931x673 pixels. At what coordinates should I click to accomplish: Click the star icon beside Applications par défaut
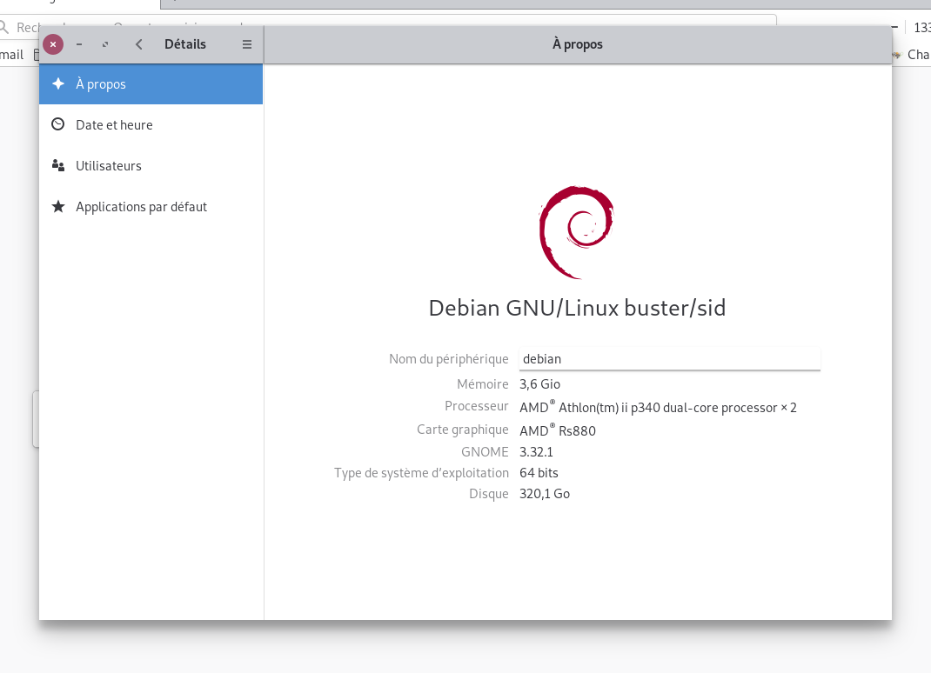pos(58,207)
